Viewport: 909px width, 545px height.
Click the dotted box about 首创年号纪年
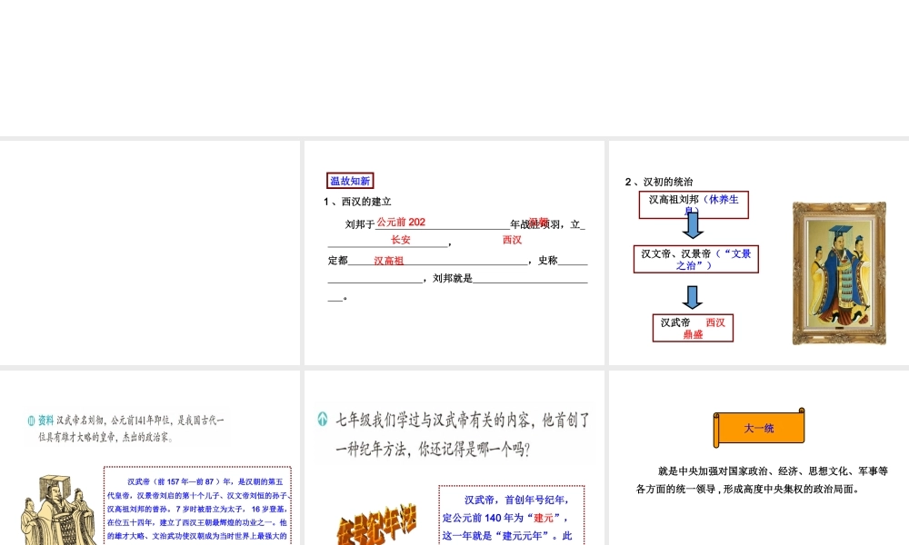click(512, 515)
